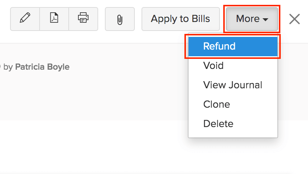Click the caret arrow beside More
Viewport: 308px width, 174px height.
pos(266,19)
